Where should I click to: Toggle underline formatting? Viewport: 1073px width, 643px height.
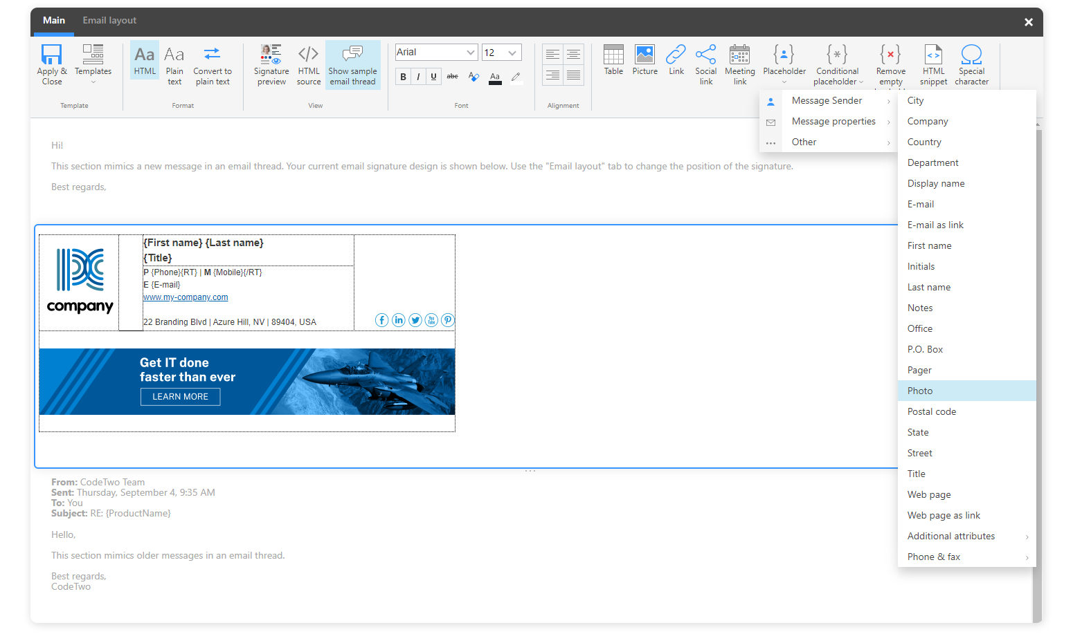coord(433,76)
